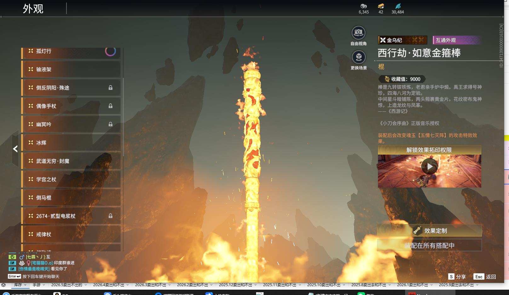Click the 解锁效果拓印权限 banner
Screen dimensions: 509x295
click(x=429, y=150)
